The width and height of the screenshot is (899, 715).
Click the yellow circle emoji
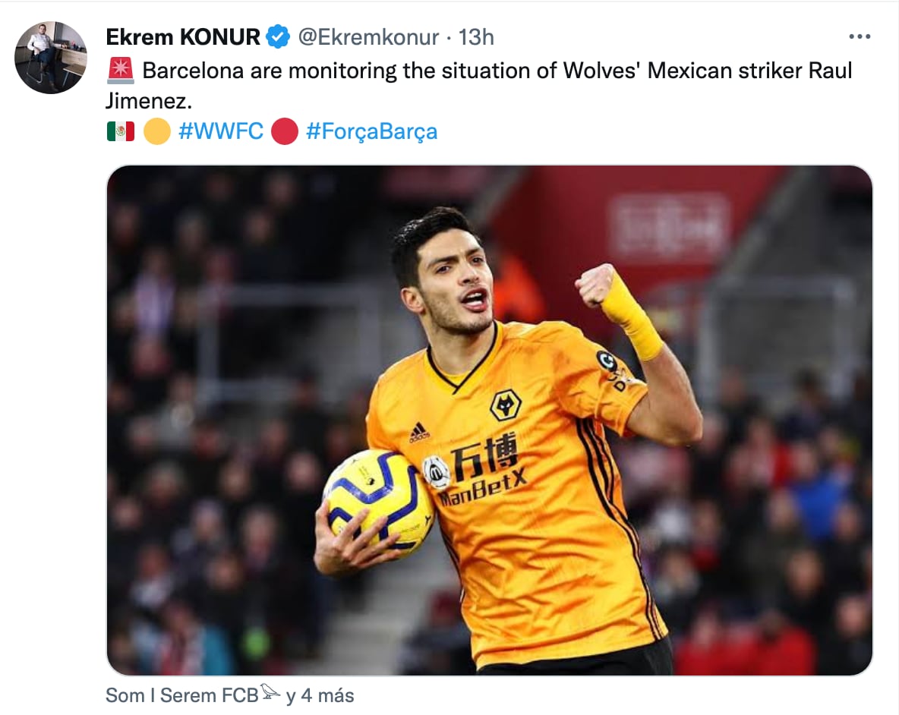(x=157, y=131)
